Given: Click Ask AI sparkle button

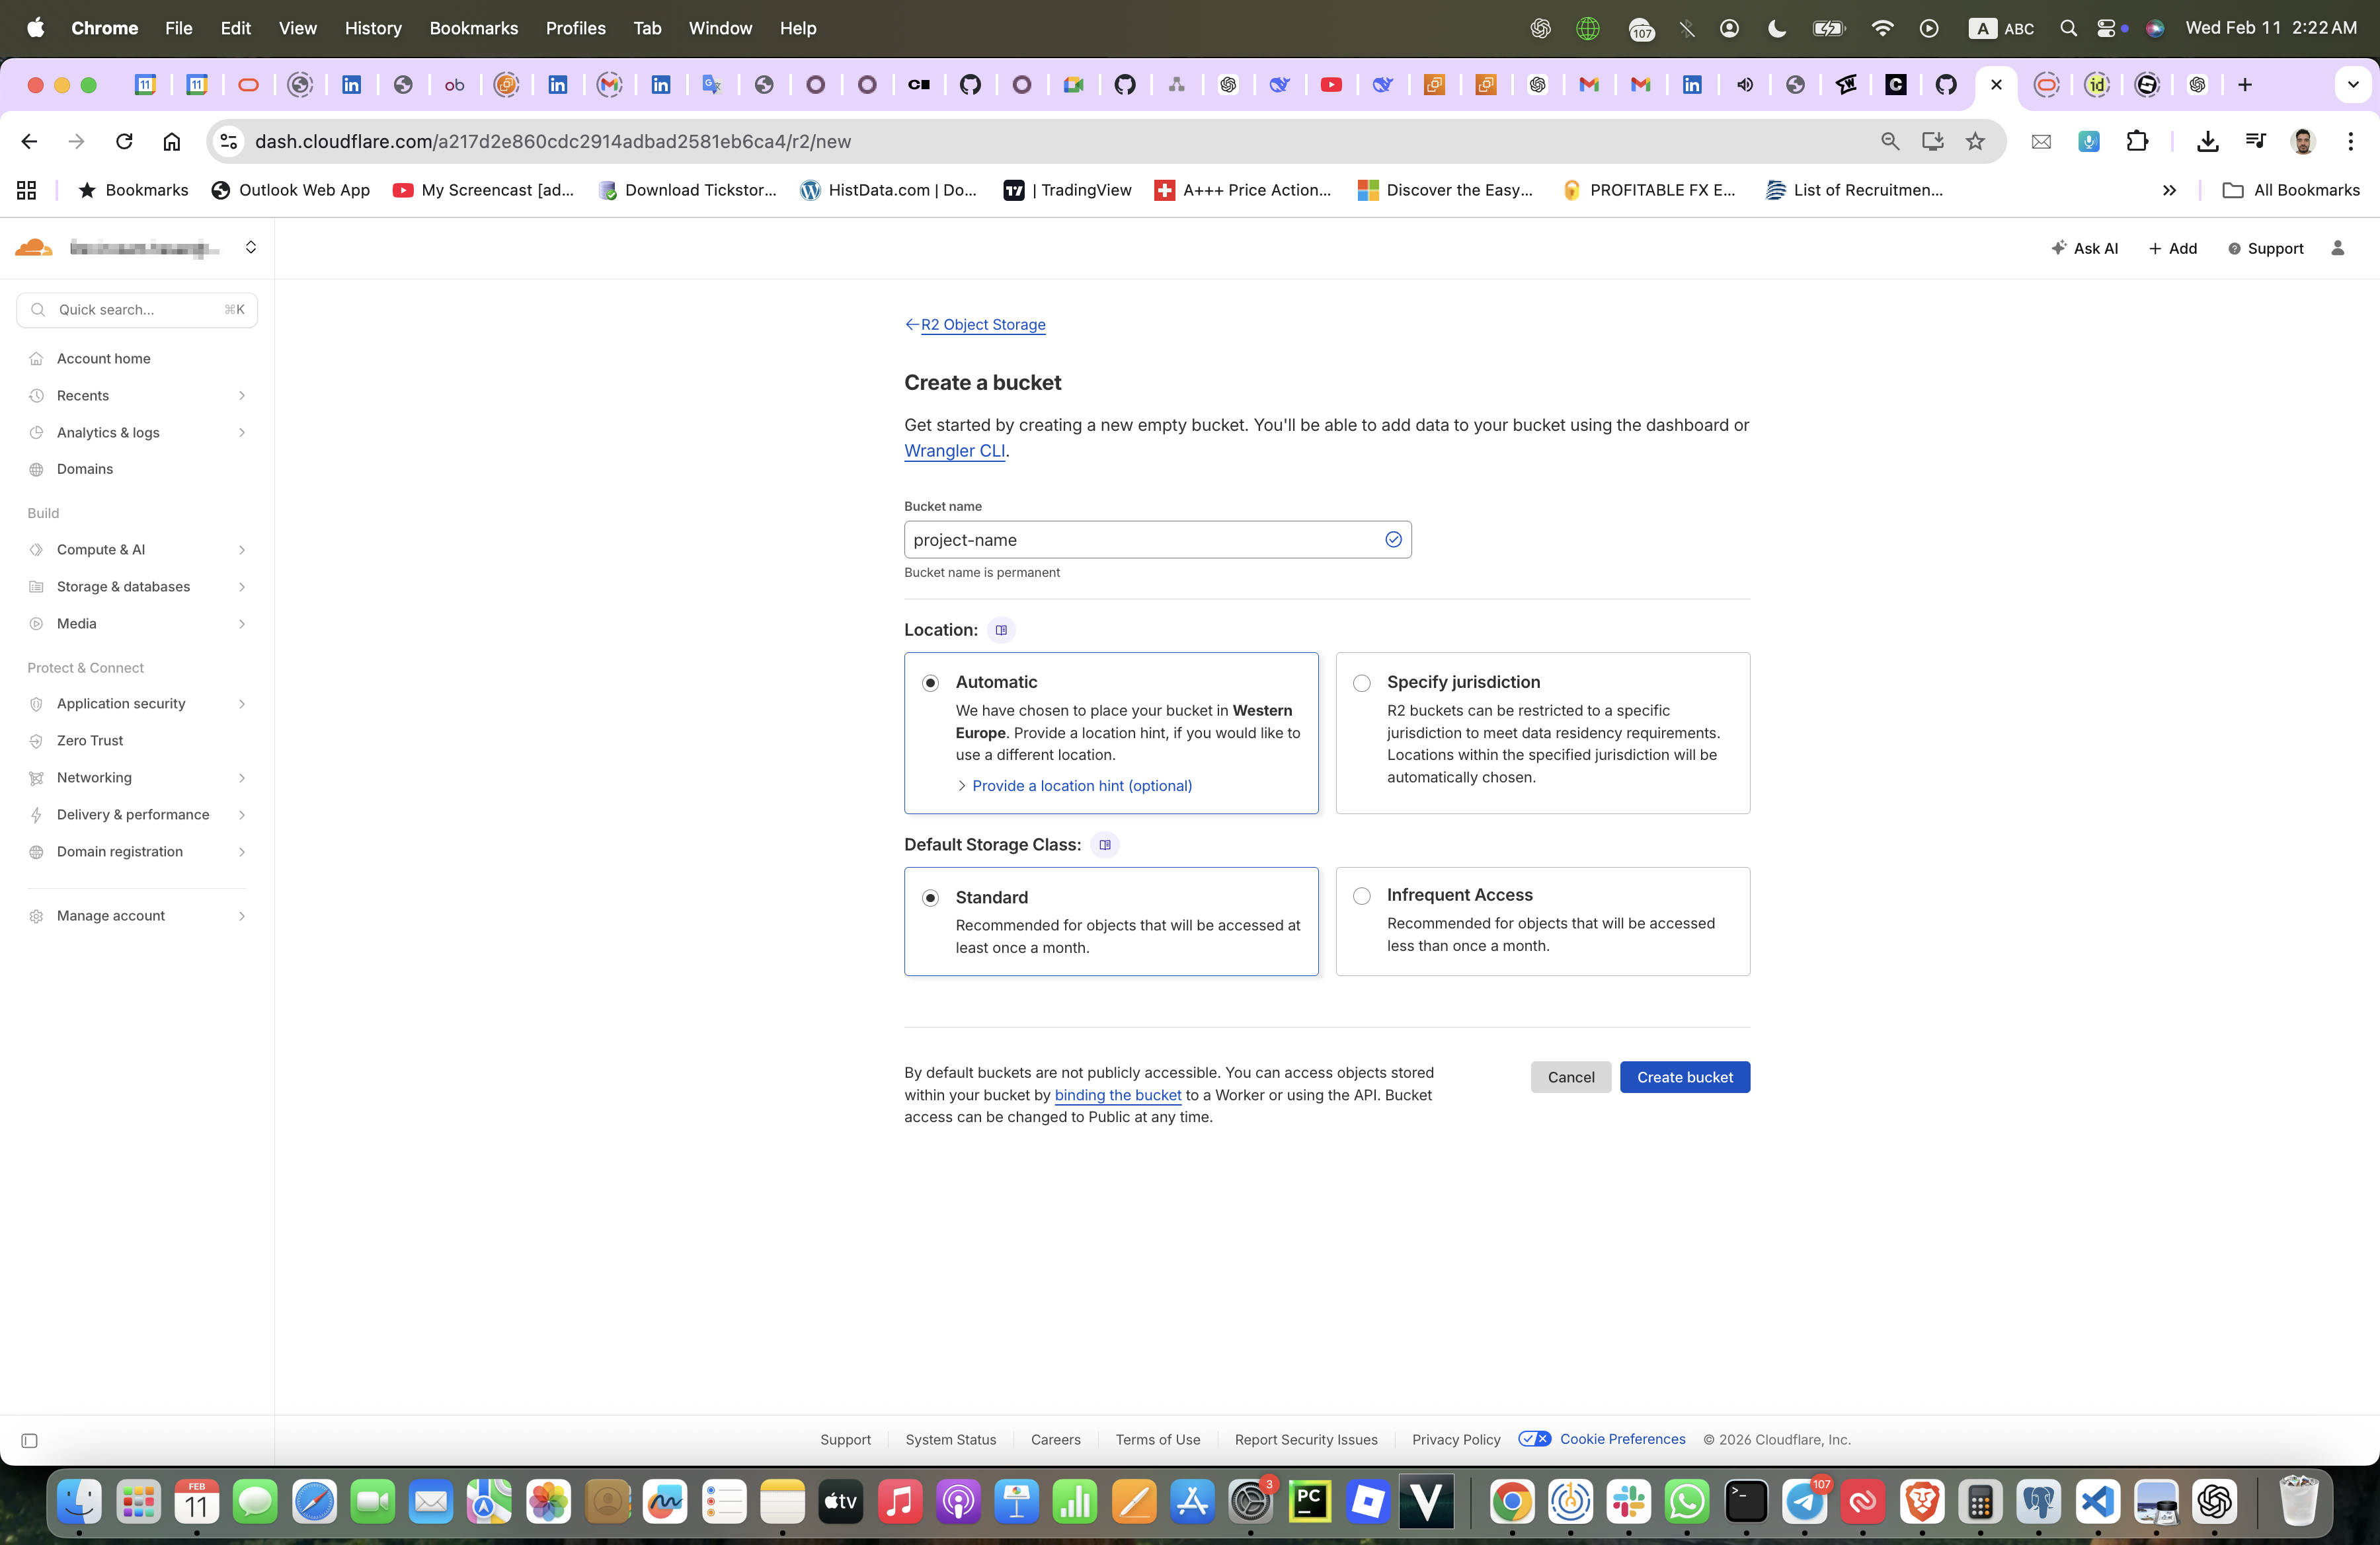Looking at the screenshot, I should (x=2084, y=248).
